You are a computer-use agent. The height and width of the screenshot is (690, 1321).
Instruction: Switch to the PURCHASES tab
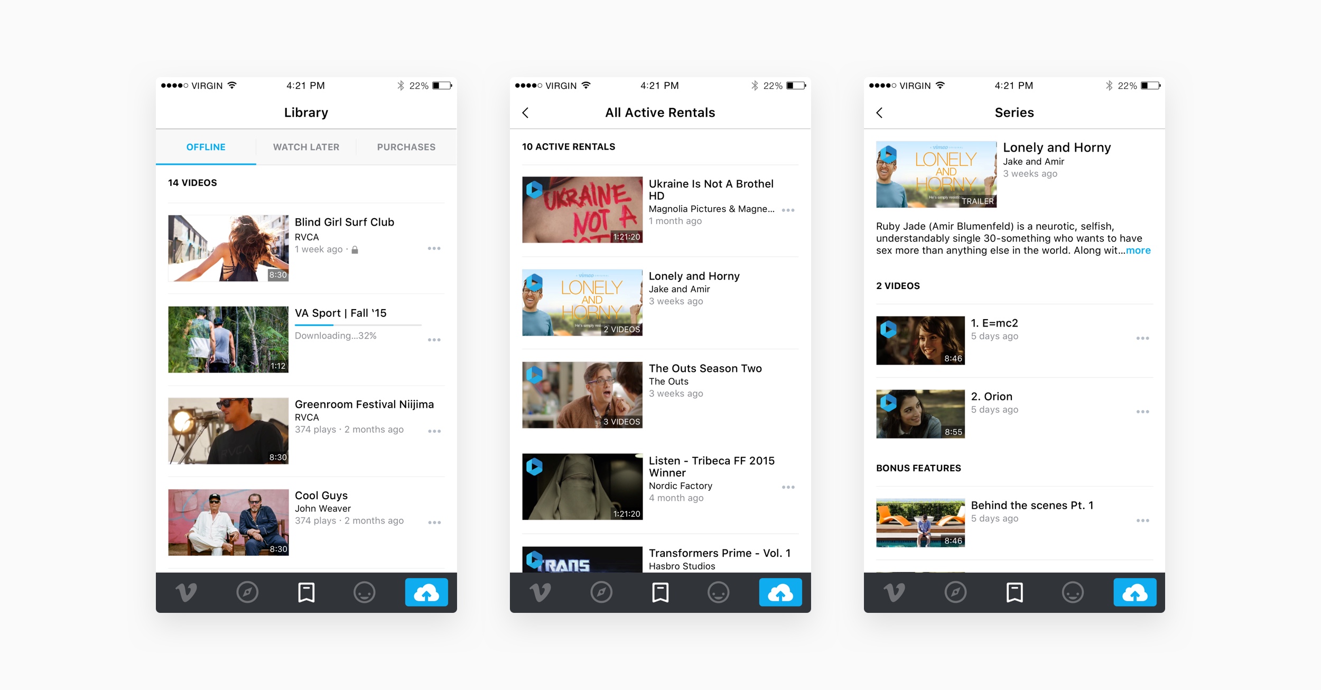coord(406,147)
